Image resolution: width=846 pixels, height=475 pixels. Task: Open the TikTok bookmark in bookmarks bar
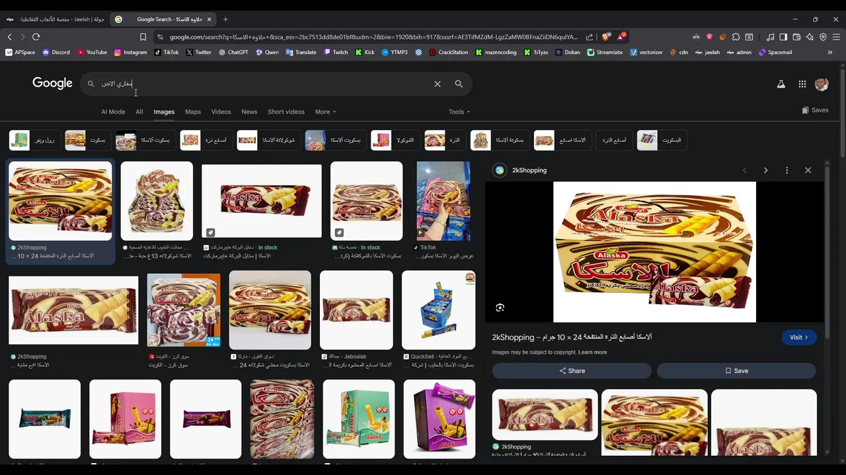click(x=167, y=52)
